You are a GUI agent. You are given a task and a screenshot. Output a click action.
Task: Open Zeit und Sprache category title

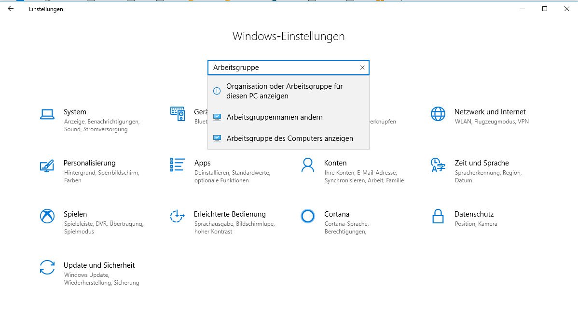click(x=482, y=163)
